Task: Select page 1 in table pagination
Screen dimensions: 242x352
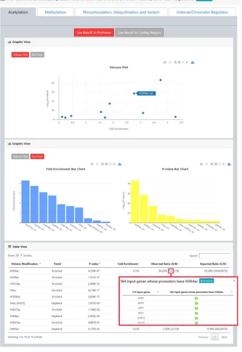Action: point(215,337)
